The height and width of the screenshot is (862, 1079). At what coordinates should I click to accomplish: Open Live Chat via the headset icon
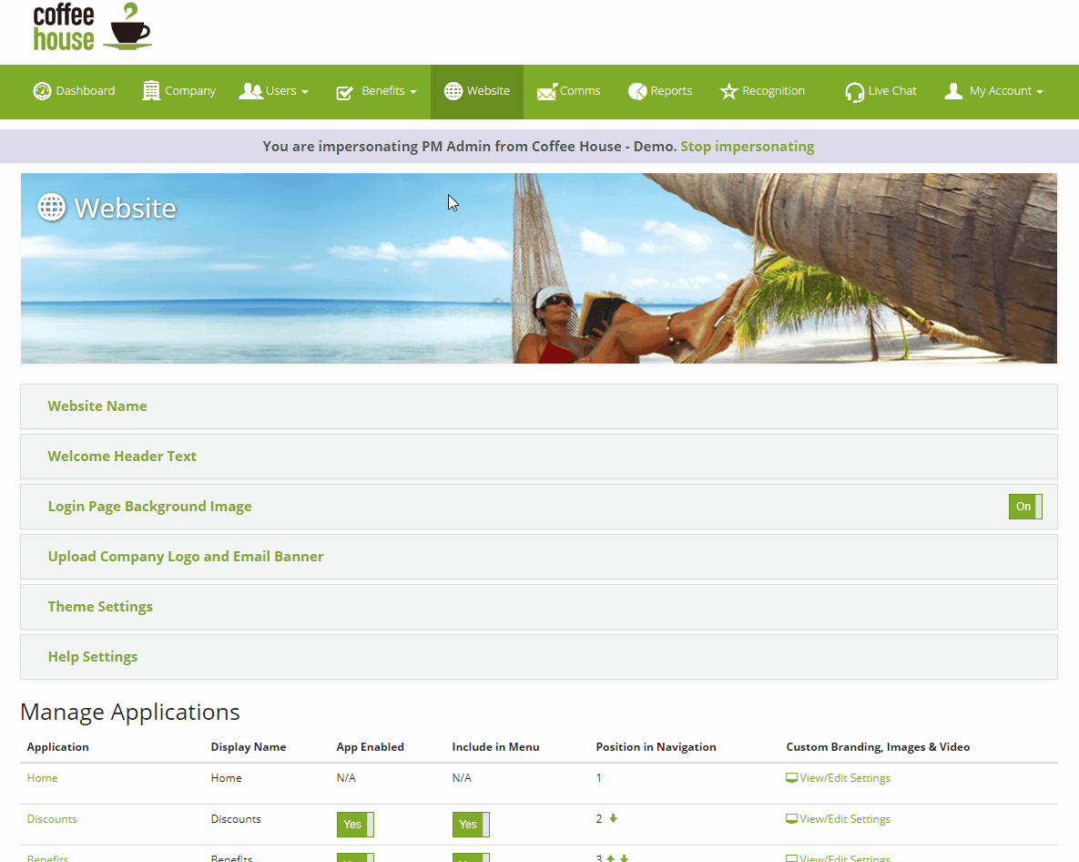coord(854,90)
